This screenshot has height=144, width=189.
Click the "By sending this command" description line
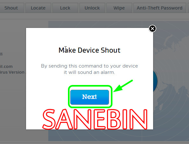pyautogui.click(x=90, y=66)
